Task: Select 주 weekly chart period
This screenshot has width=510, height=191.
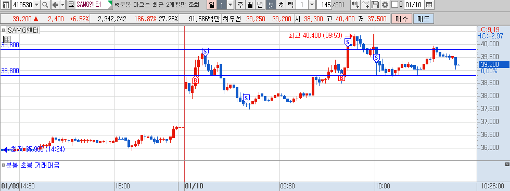Action: coord(240,5)
